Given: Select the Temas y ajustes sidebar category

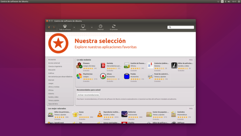Looking at the screenshot, I should (x=53, y=100).
